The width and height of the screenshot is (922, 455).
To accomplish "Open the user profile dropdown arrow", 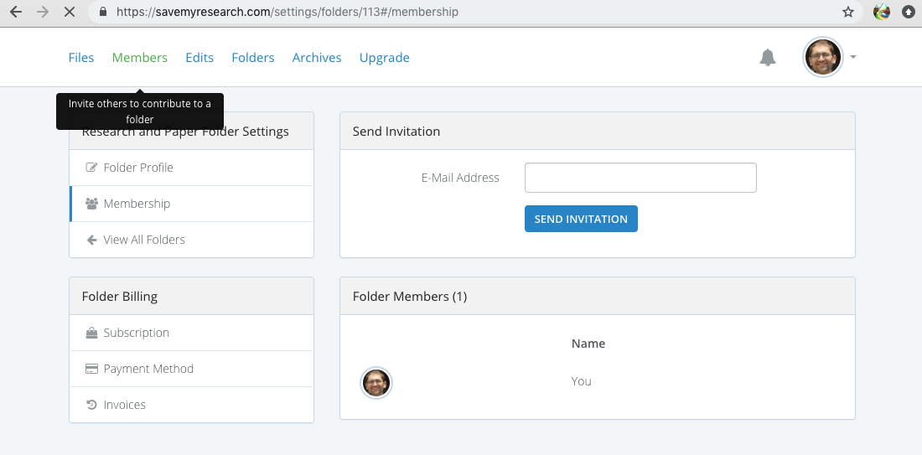I will (853, 58).
